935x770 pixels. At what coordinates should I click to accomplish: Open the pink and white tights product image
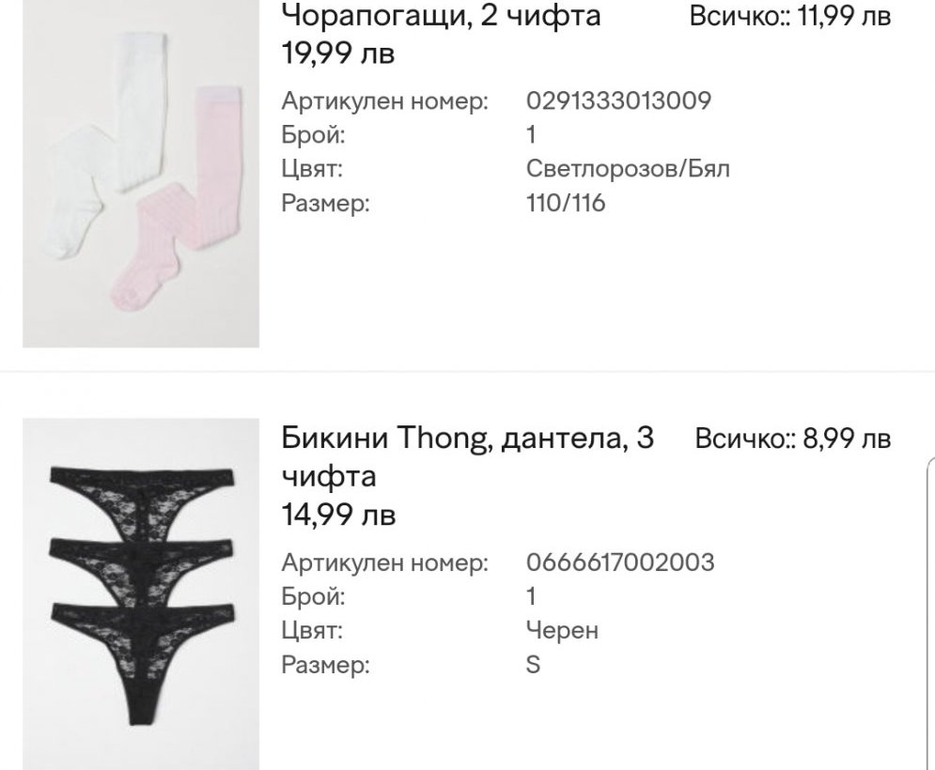pyautogui.click(x=141, y=174)
